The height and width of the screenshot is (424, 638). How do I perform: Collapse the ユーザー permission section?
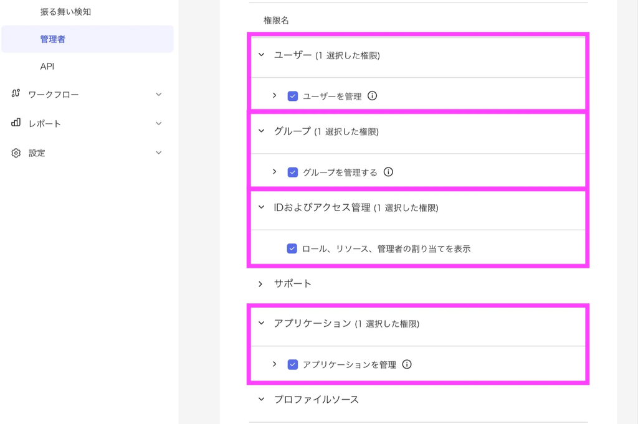point(262,55)
